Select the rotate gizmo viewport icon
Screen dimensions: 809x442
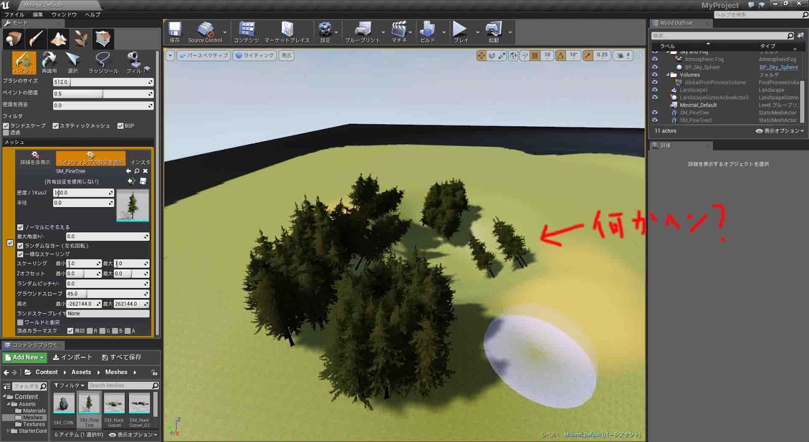(x=491, y=56)
